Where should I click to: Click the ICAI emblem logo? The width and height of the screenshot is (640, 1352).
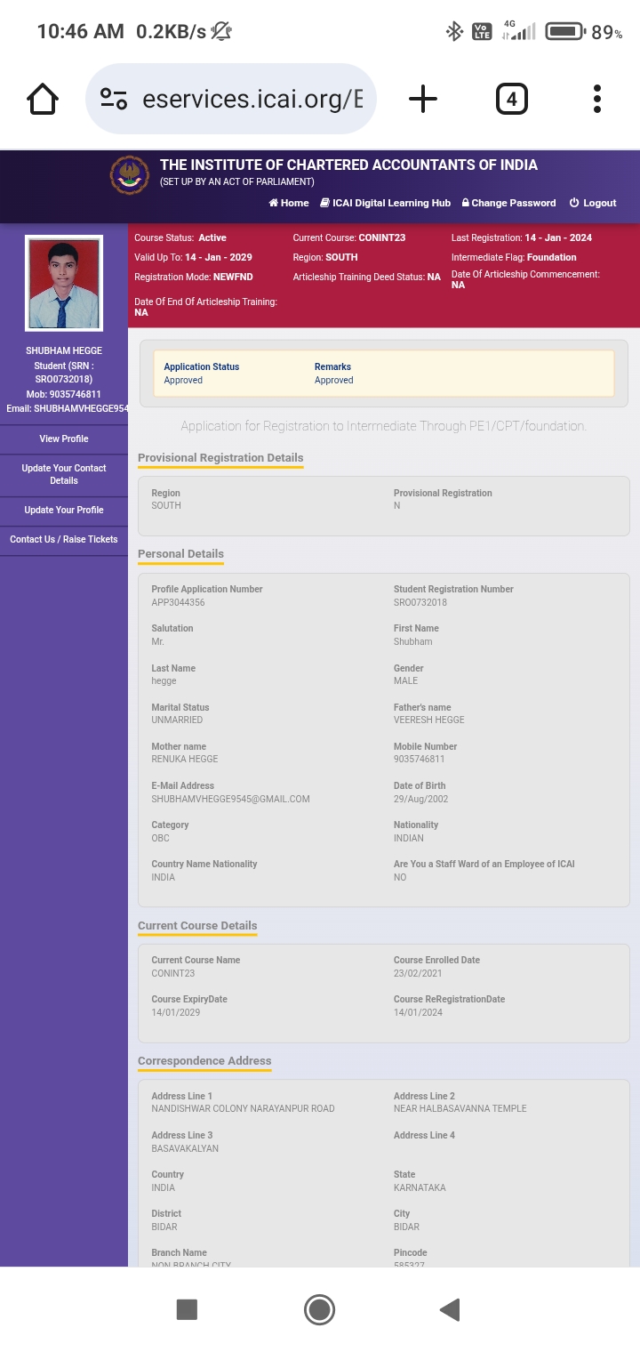130,174
